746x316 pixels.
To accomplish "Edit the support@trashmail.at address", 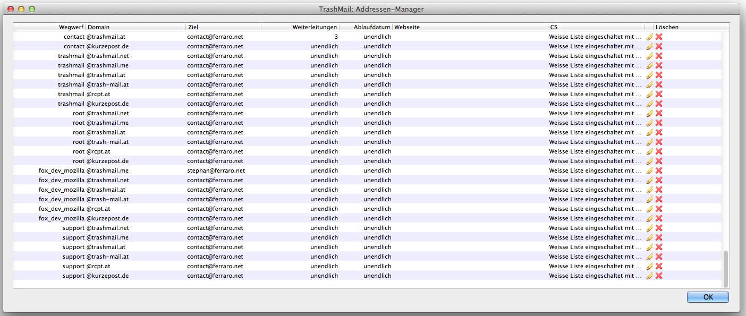I will pyautogui.click(x=649, y=247).
